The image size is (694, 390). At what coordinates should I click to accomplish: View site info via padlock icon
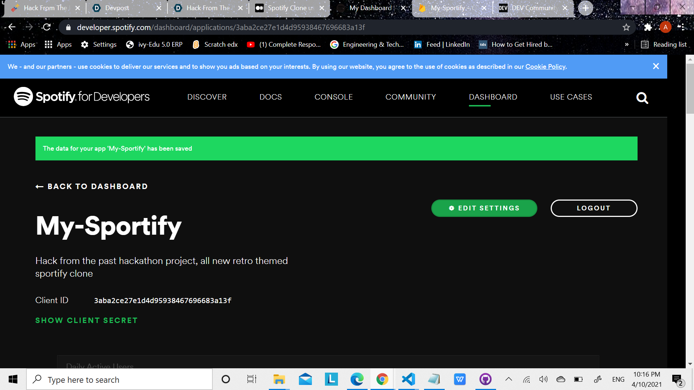point(68,28)
